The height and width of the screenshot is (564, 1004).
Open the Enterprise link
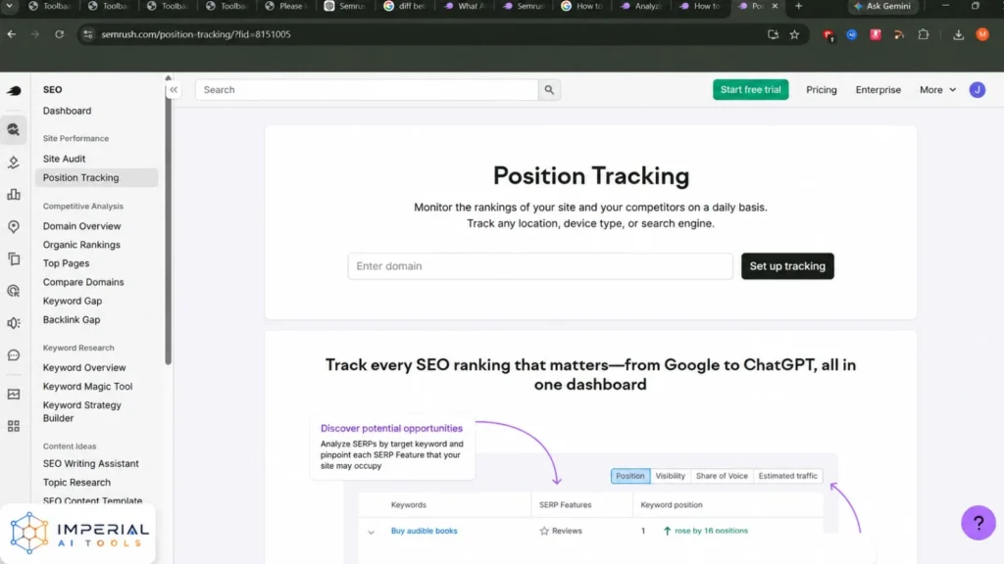[878, 90]
